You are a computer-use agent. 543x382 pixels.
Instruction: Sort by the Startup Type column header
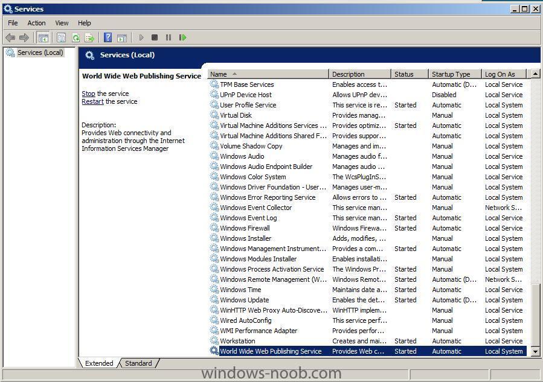455,74
